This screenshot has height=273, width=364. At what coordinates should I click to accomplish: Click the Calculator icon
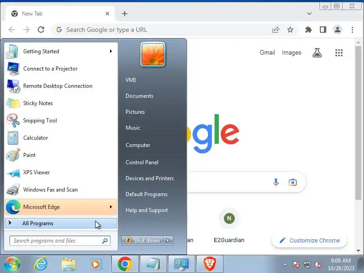click(x=13, y=138)
